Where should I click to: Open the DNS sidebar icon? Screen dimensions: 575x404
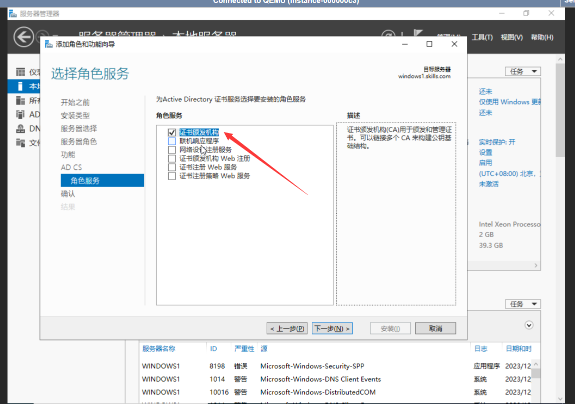pos(21,128)
